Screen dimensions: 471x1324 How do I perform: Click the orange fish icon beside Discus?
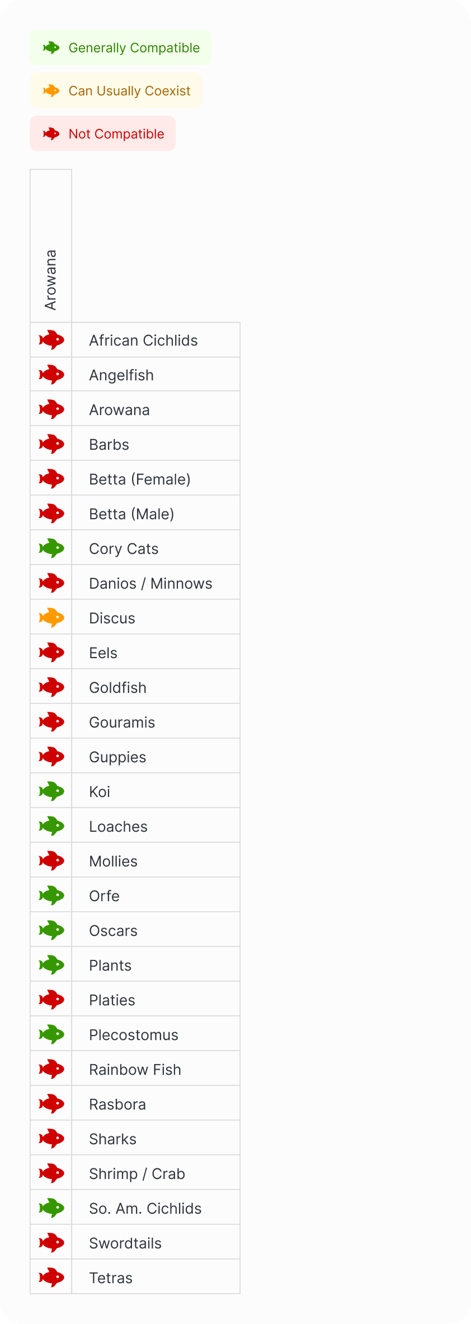(x=51, y=618)
